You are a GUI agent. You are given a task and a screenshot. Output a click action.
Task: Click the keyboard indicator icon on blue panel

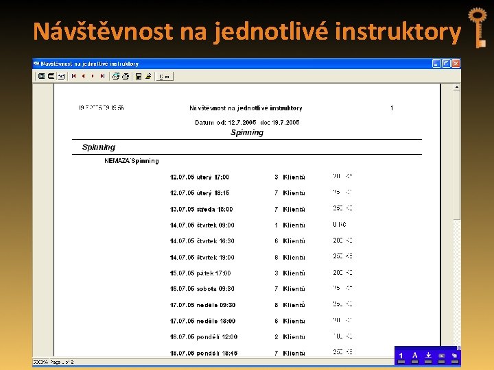[x=441, y=357]
